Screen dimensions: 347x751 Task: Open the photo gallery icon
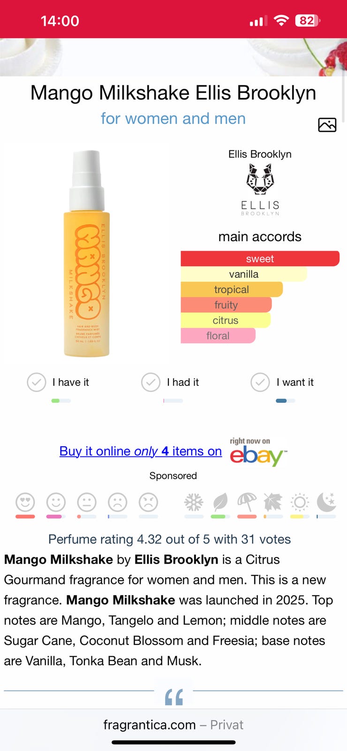pos(327,125)
